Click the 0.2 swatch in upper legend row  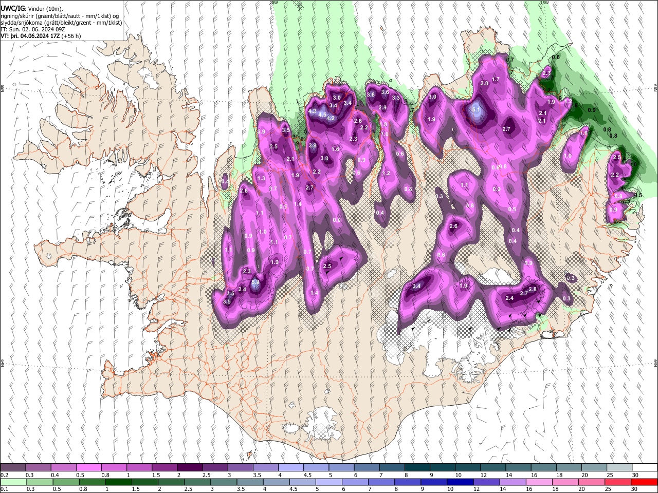click(13, 468)
